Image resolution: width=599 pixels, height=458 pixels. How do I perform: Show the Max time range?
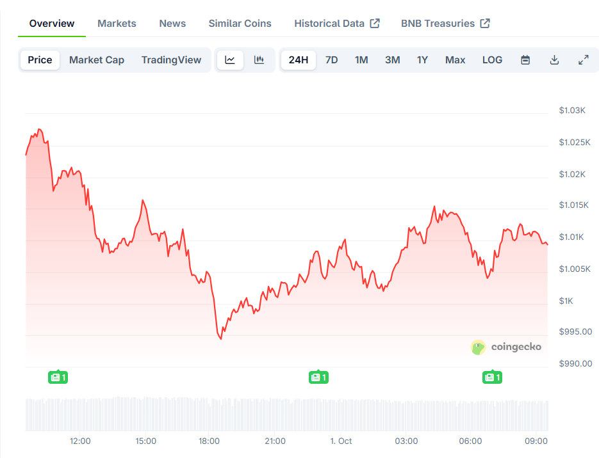pyautogui.click(x=455, y=60)
